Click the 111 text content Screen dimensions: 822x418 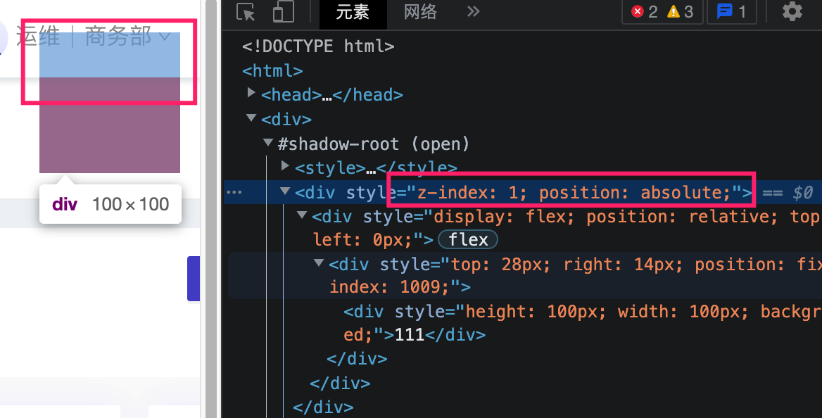pos(410,334)
